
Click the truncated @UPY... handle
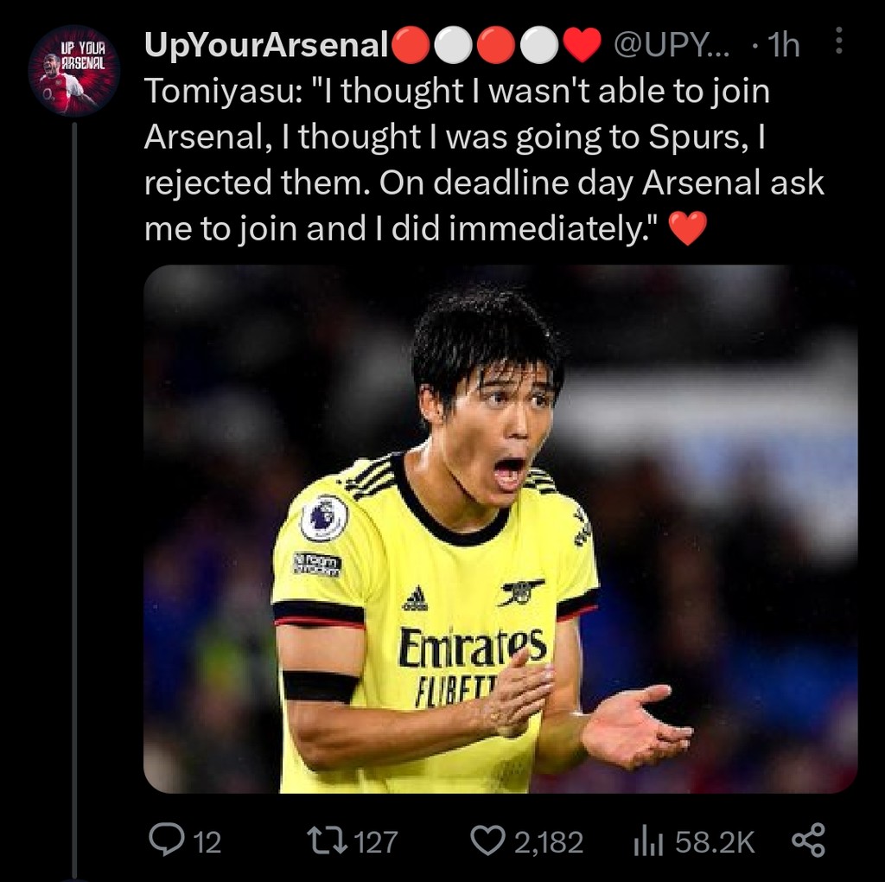click(x=671, y=46)
